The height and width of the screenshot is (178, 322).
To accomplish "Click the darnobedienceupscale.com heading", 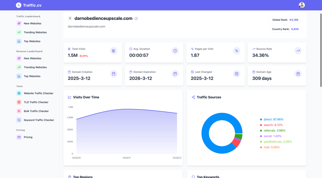I will (103, 18).
